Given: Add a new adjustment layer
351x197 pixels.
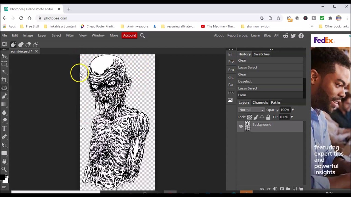Looking at the screenshot, I should pyautogui.click(x=275, y=189).
